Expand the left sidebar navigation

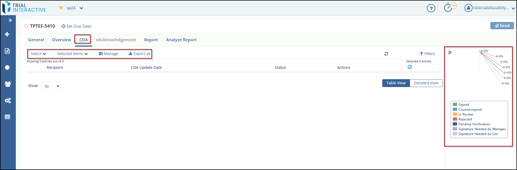pos(10,20)
